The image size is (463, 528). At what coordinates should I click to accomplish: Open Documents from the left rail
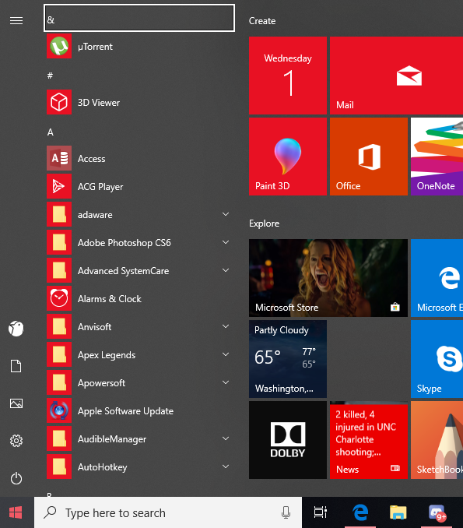pyautogui.click(x=16, y=366)
